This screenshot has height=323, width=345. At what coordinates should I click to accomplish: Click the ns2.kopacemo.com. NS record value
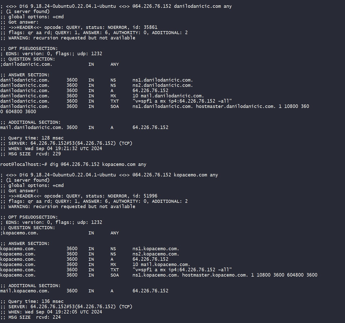[156, 254]
